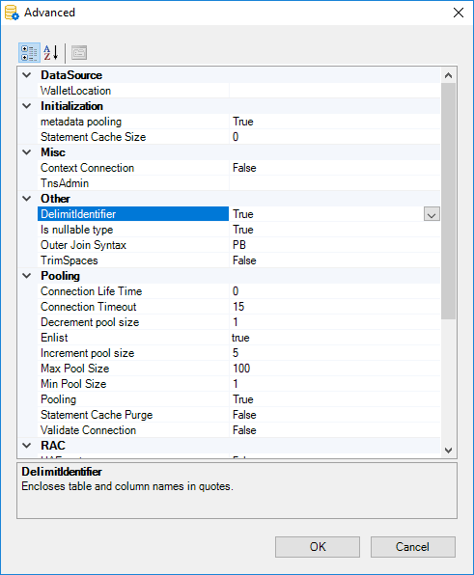This screenshot has height=575, width=474.
Task: Click the Enlist true value
Action: click(335, 338)
